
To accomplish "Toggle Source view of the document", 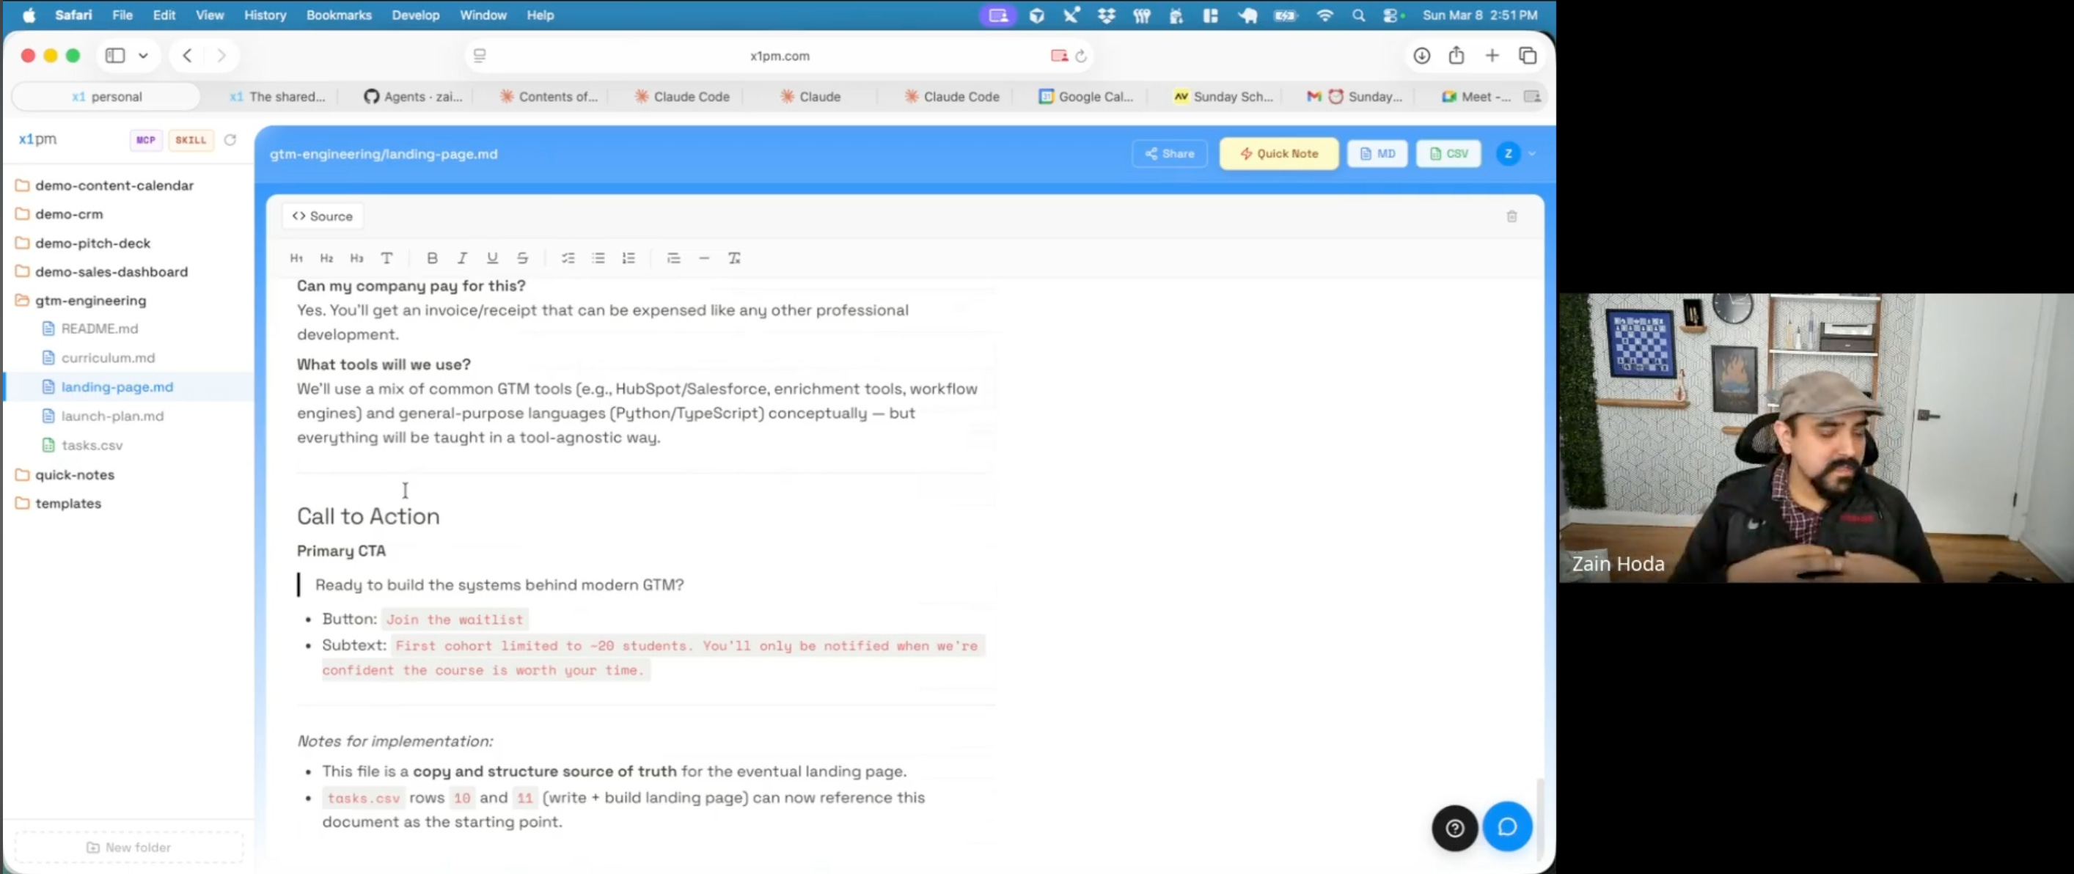I will click(322, 216).
